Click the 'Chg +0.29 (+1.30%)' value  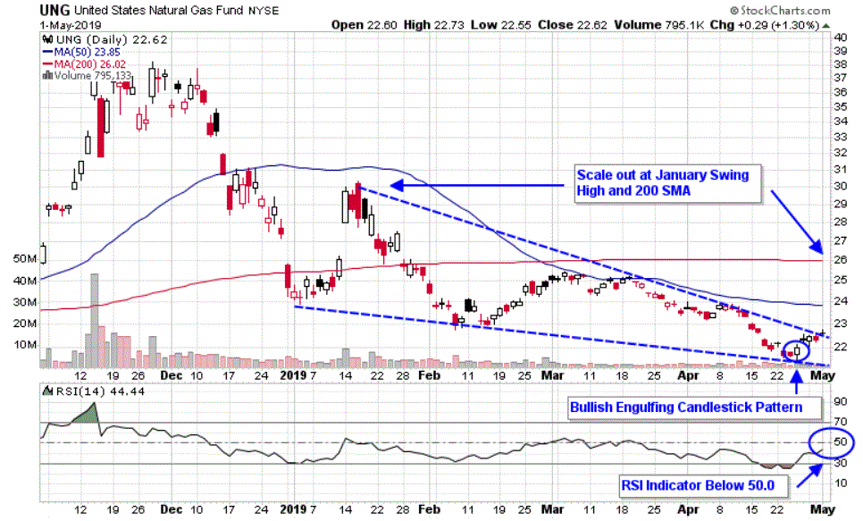tap(765, 25)
